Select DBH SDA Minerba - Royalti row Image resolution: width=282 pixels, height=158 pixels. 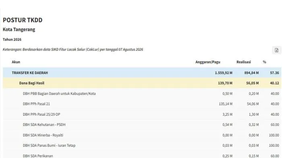pyautogui.click(x=142, y=135)
